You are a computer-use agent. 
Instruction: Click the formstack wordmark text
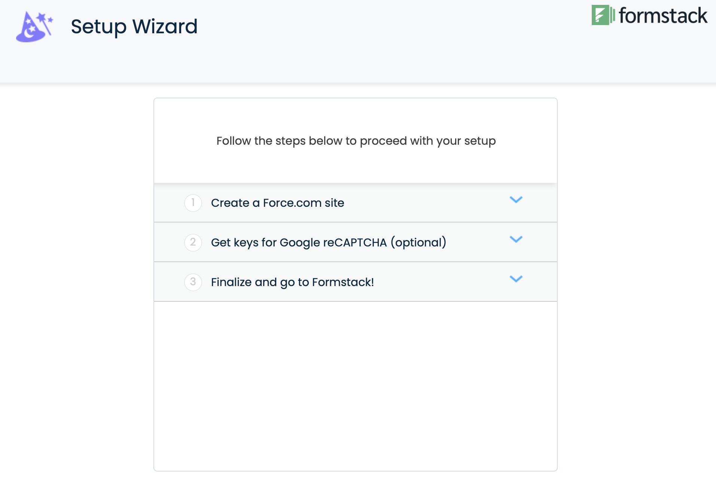(x=663, y=16)
